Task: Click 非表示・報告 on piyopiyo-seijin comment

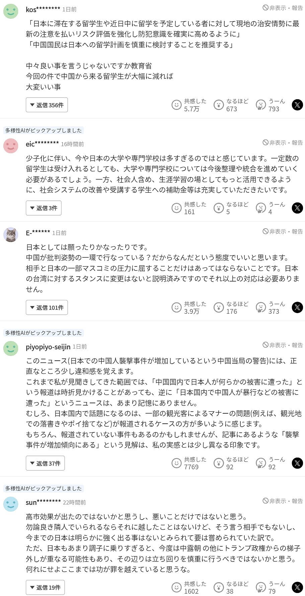Action: (x=283, y=345)
